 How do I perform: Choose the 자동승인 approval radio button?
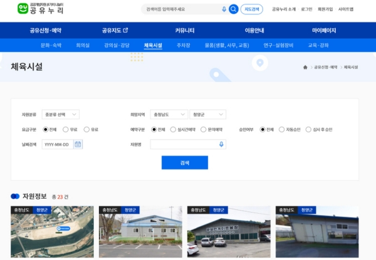point(282,129)
